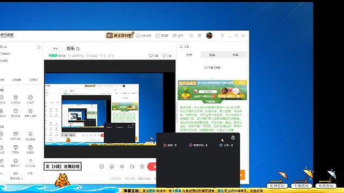
Task: Click the third add item in scene panel
Action: (x=33, y=80)
